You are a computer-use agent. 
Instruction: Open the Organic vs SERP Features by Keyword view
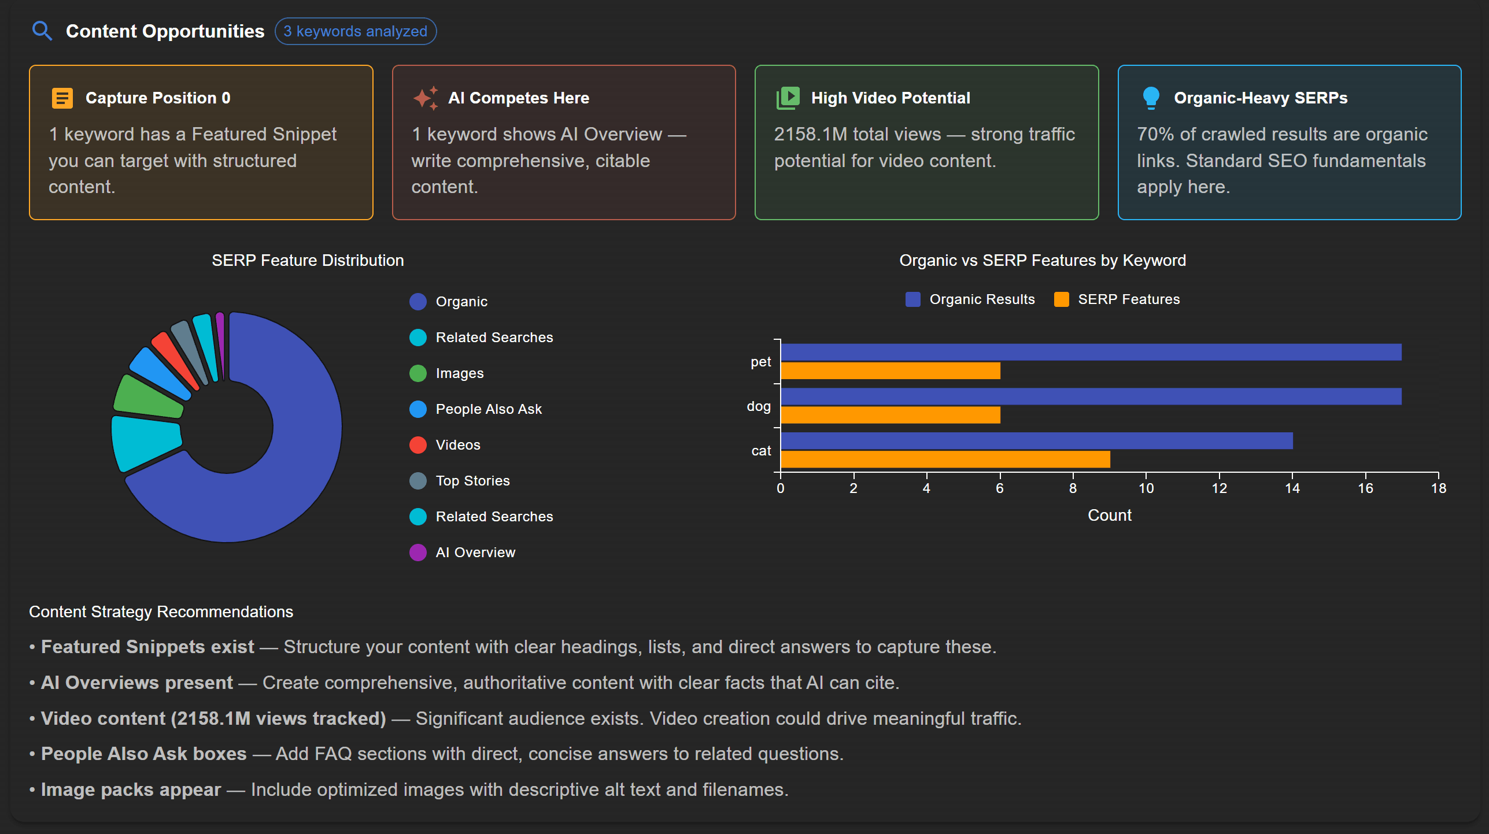click(x=1043, y=260)
